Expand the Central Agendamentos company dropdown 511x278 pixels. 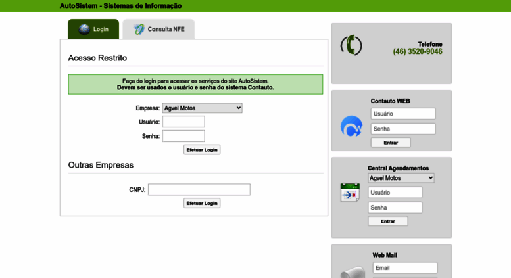401,178
